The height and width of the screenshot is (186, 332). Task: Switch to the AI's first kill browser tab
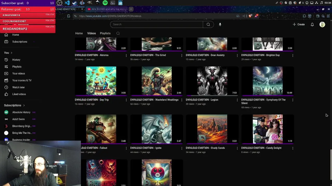pos(107,9)
